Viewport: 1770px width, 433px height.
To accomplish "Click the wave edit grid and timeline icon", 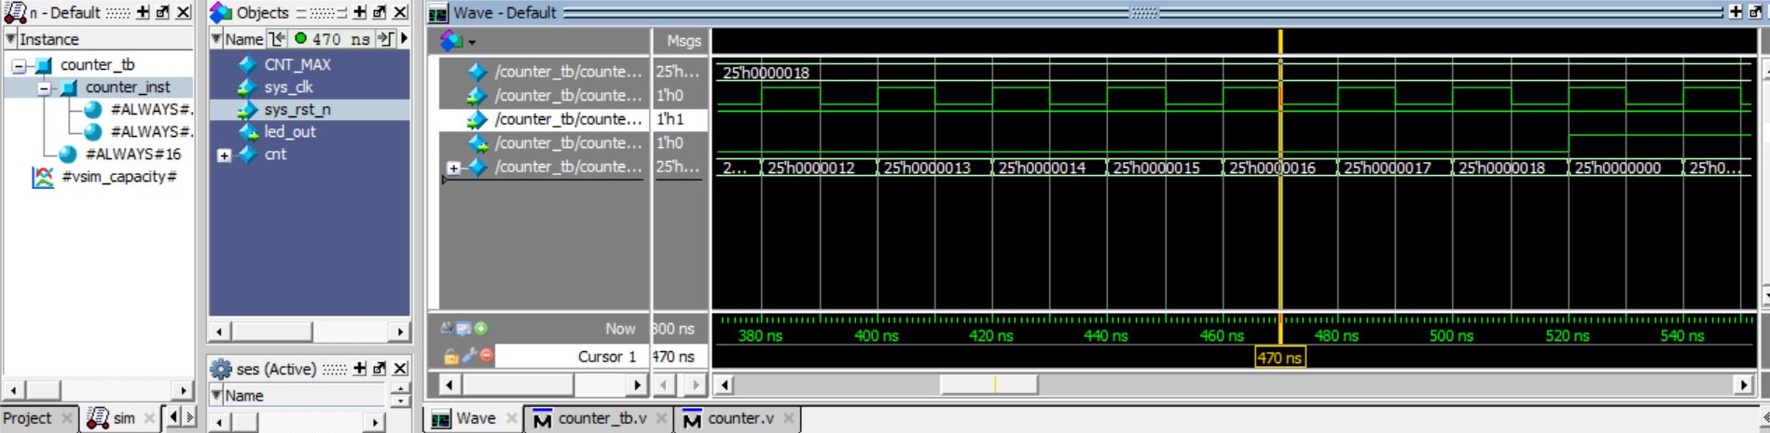I will tap(463, 328).
